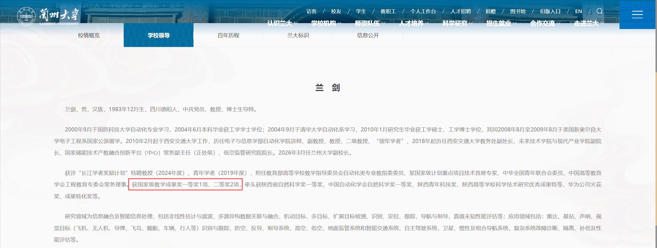Image resolution: width=657 pixels, height=248 pixels.
Task: Open the 学生 top link
Action: pyautogui.click(x=361, y=11)
